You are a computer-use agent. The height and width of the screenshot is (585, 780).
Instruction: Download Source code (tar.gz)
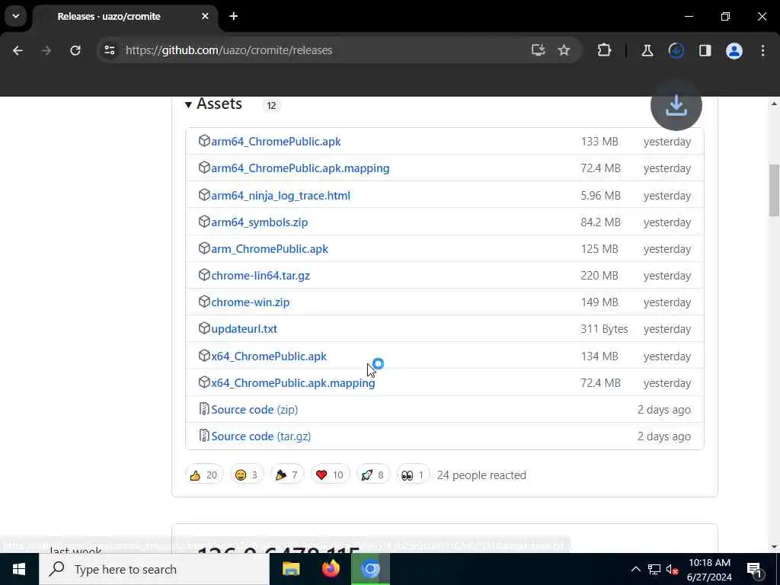click(261, 436)
